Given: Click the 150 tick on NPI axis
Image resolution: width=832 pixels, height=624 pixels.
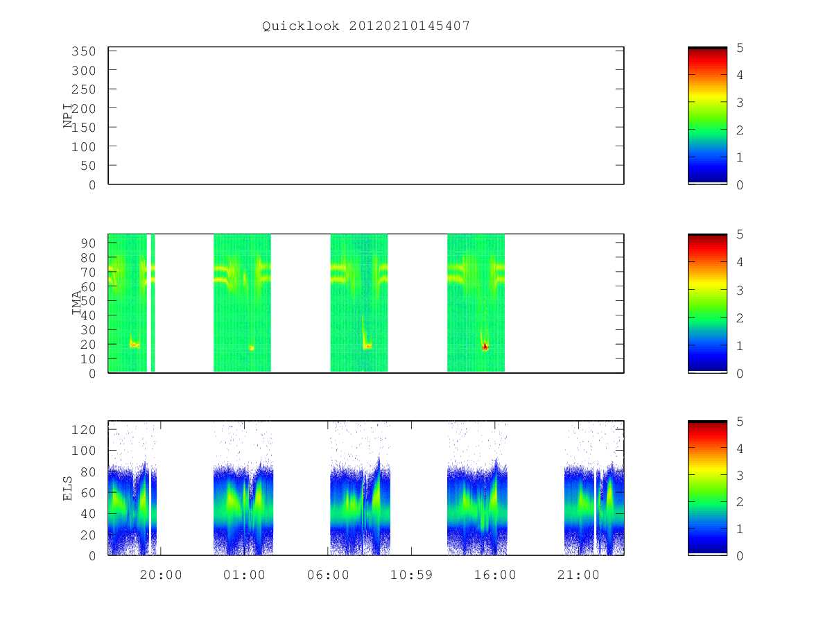Looking at the screenshot, I should (83, 128).
